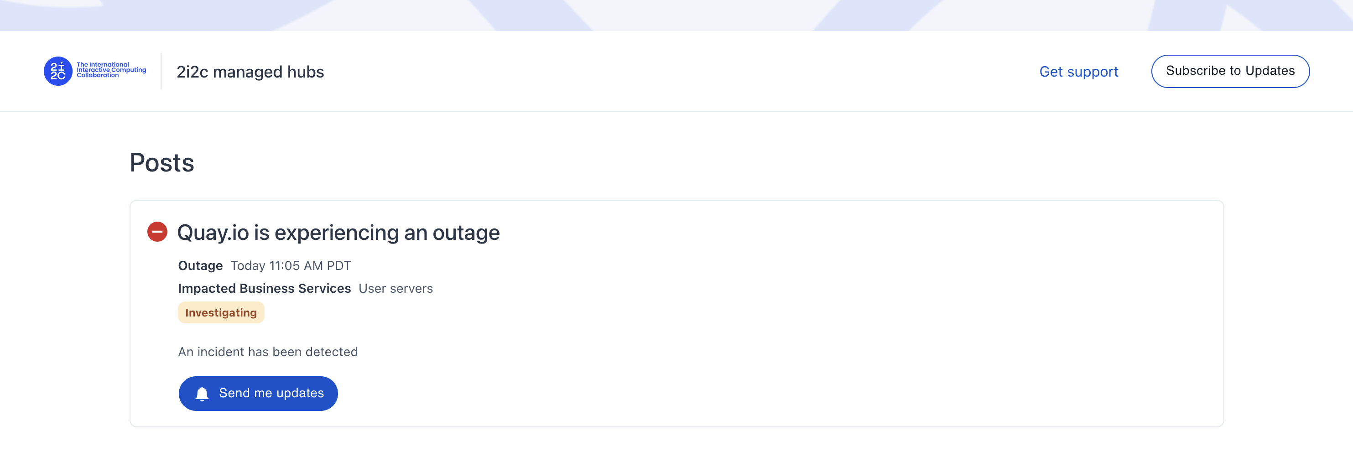This screenshot has width=1353, height=467.
Task: Click the Today 11:05 AM PDT timestamp
Action: click(x=291, y=266)
